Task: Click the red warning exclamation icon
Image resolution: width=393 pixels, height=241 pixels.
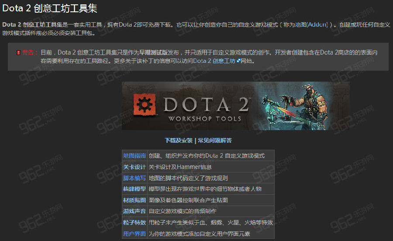Action: [18, 52]
